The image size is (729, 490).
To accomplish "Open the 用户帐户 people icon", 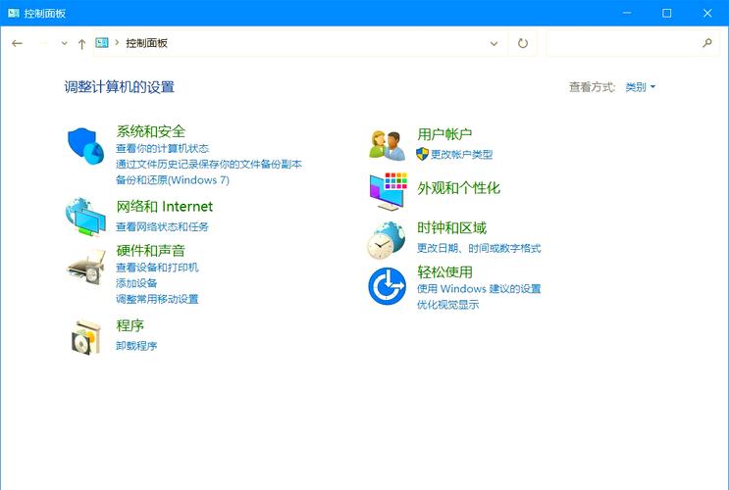I will click(388, 145).
